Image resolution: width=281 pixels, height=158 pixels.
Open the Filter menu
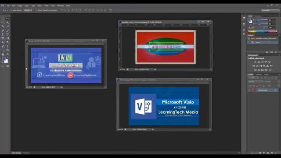pos(47,6)
